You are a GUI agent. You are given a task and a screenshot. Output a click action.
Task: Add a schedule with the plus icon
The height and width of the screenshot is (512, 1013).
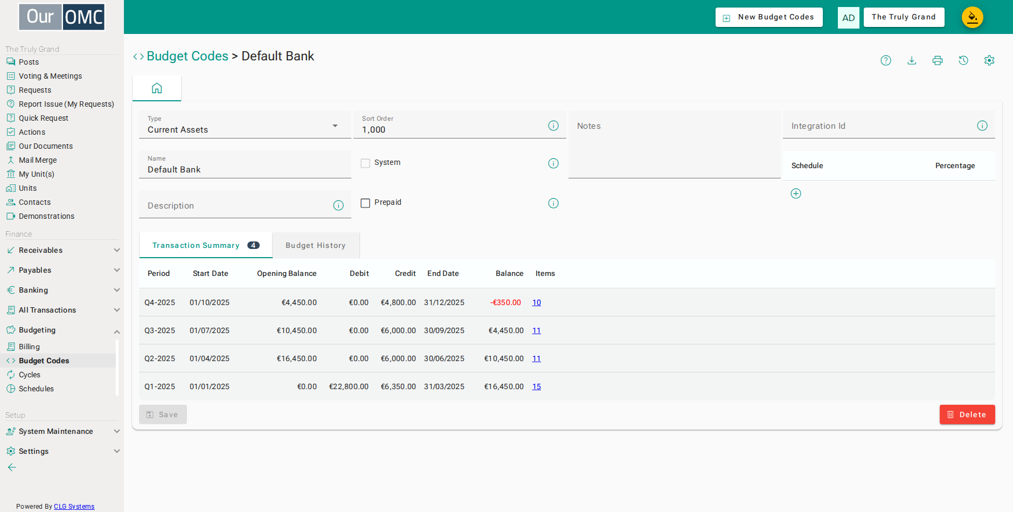pos(796,193)
